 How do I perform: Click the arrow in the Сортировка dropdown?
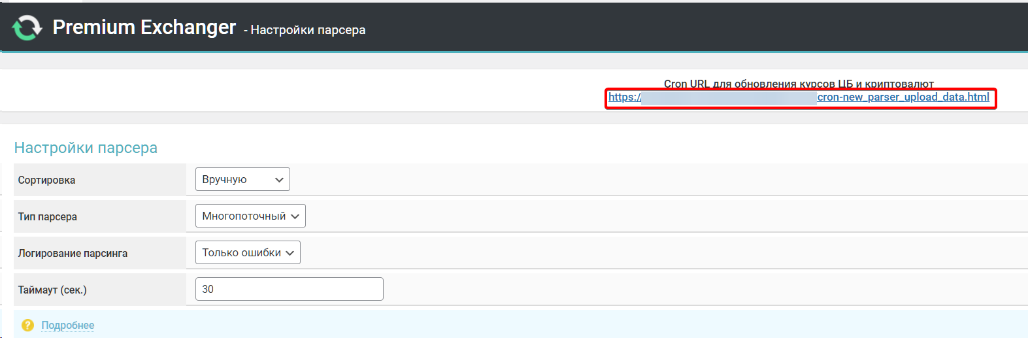279,180
